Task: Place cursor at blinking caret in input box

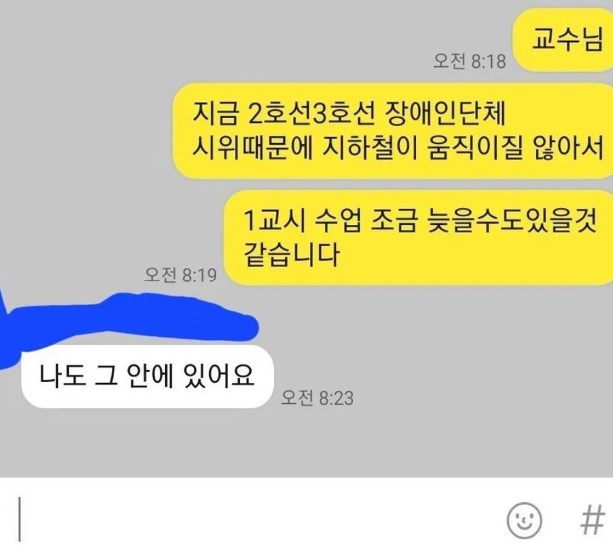Action: pyautogui.click(x=19, y=520)
